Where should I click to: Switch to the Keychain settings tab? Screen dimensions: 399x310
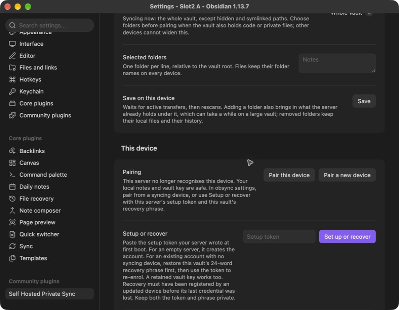[50, 92]
